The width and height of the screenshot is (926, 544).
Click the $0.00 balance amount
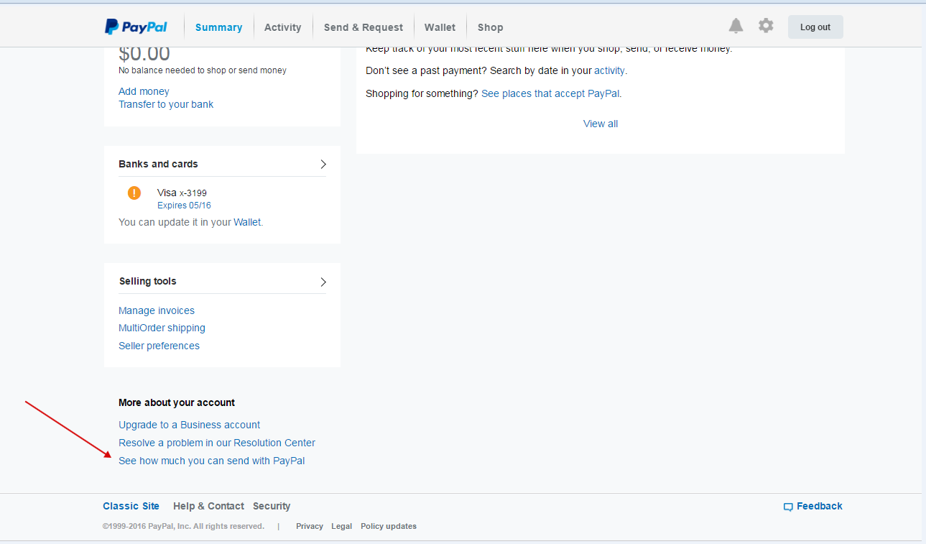144,54
